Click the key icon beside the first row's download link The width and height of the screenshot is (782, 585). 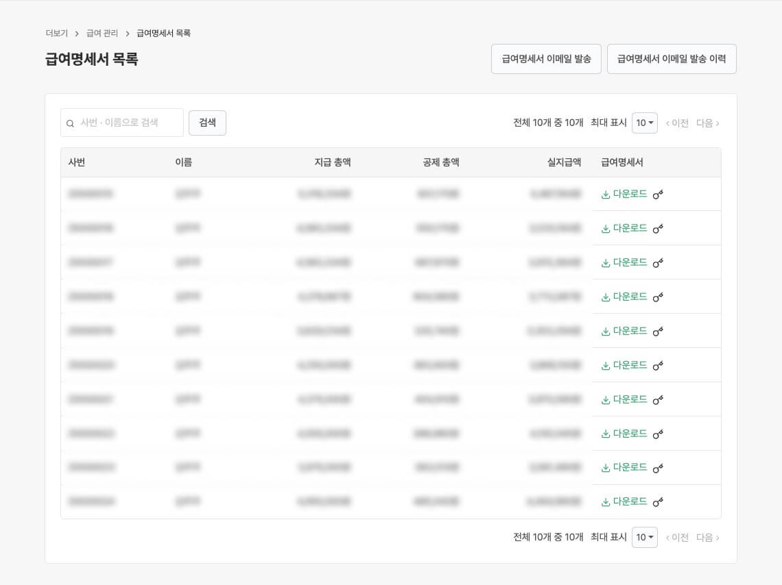(x=658, y=194)
